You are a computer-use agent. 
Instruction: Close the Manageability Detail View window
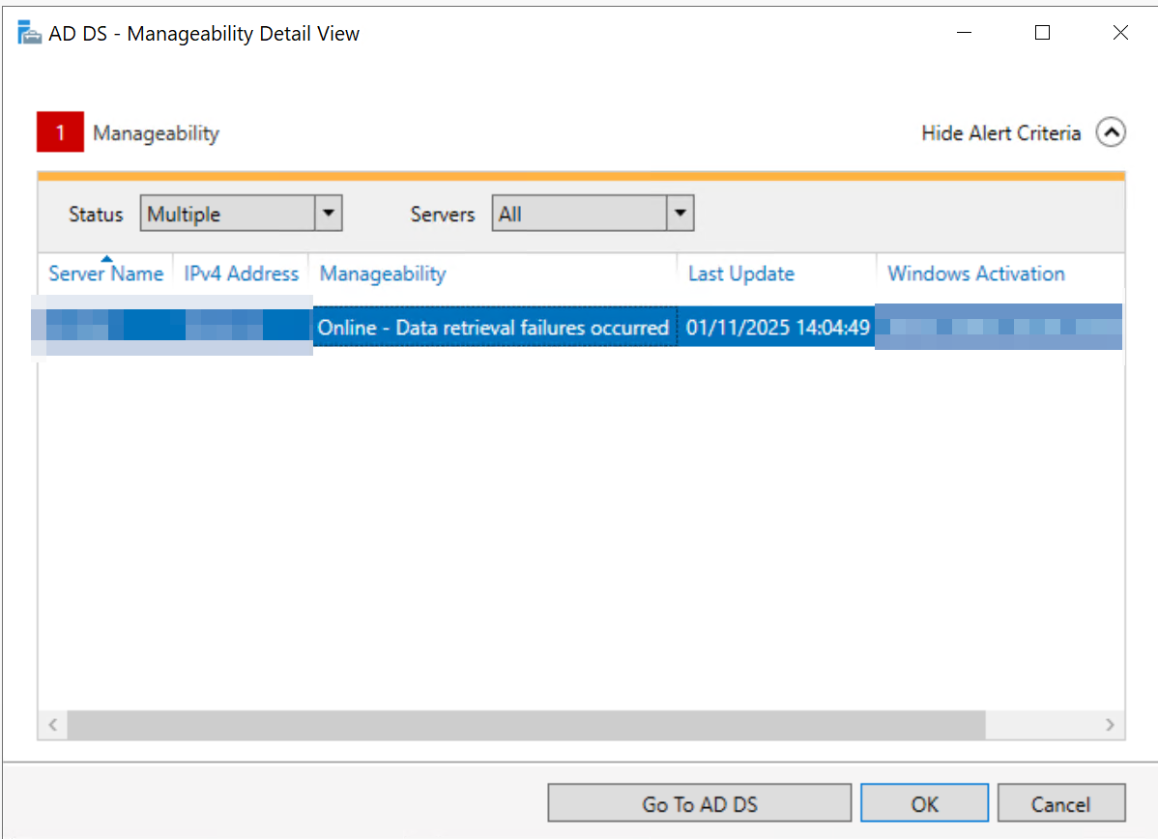coord(1120,33)
